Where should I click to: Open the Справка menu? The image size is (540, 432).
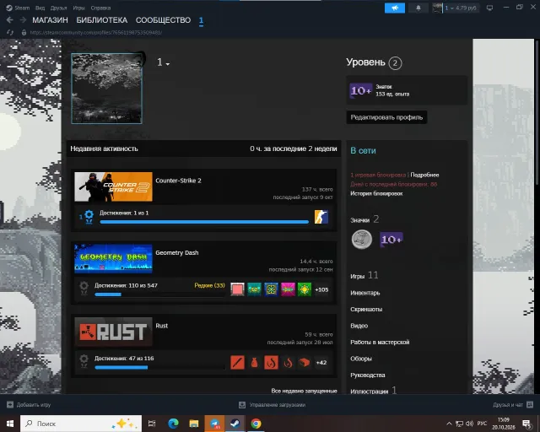pyautogui.click(x=100, y=8)
